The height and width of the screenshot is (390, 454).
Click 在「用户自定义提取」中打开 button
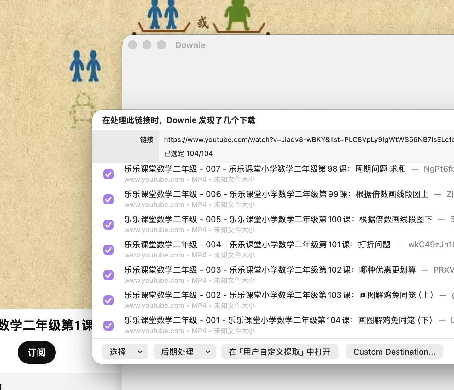(x=280, y=352)
